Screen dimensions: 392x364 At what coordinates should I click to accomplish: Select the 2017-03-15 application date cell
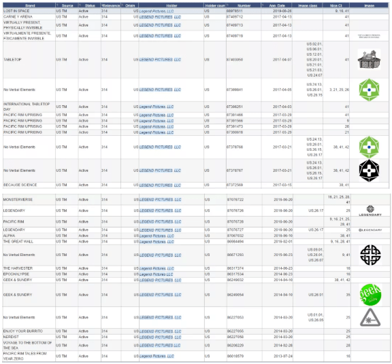tap(277, 185)
